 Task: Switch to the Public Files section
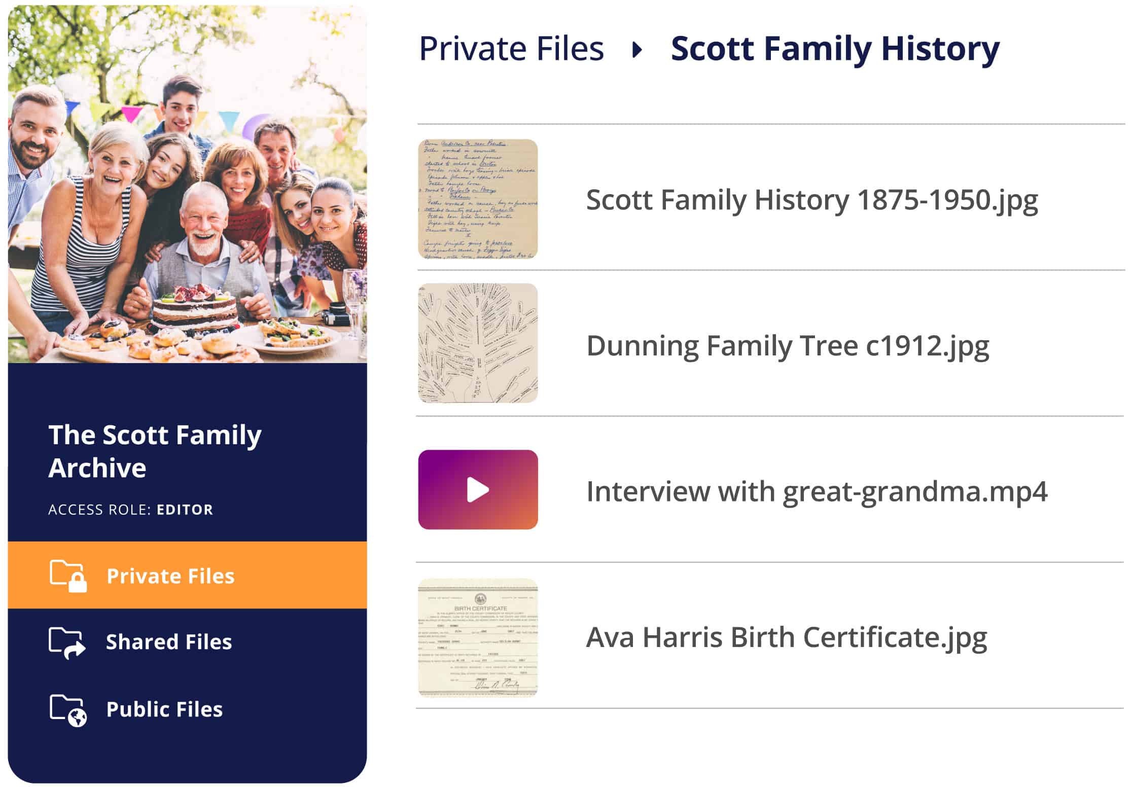(x=164, y=709)
